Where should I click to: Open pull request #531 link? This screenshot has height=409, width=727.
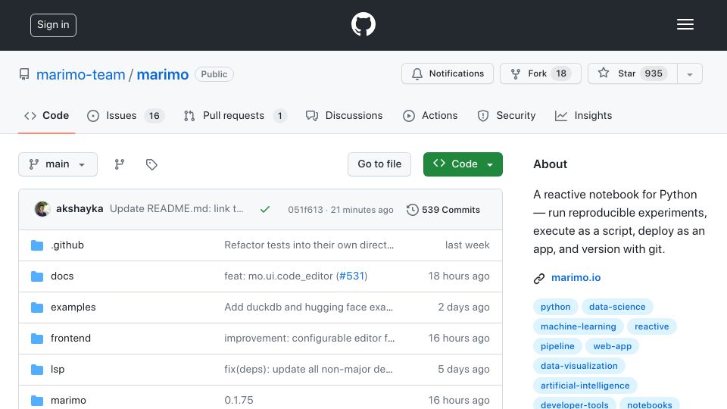[x=351, y=276]
